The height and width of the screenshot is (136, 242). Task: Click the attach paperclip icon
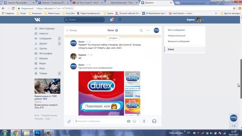click(69, 121)
